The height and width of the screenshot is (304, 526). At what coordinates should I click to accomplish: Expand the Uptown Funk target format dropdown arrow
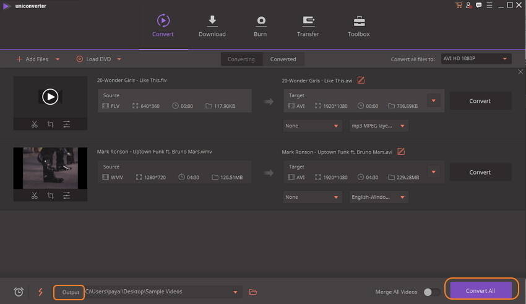(433, 172)
